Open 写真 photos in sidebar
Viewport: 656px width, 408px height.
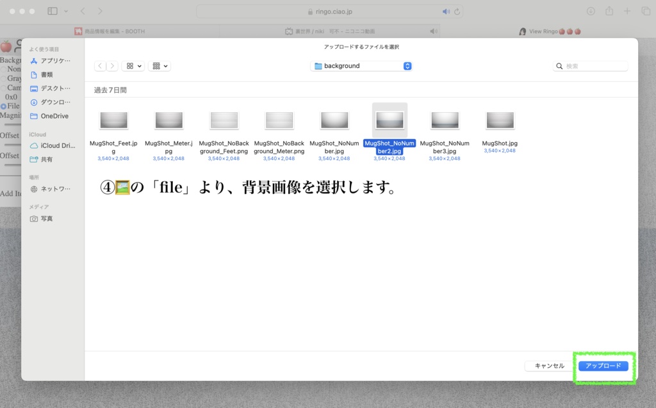tap(42, 219)
